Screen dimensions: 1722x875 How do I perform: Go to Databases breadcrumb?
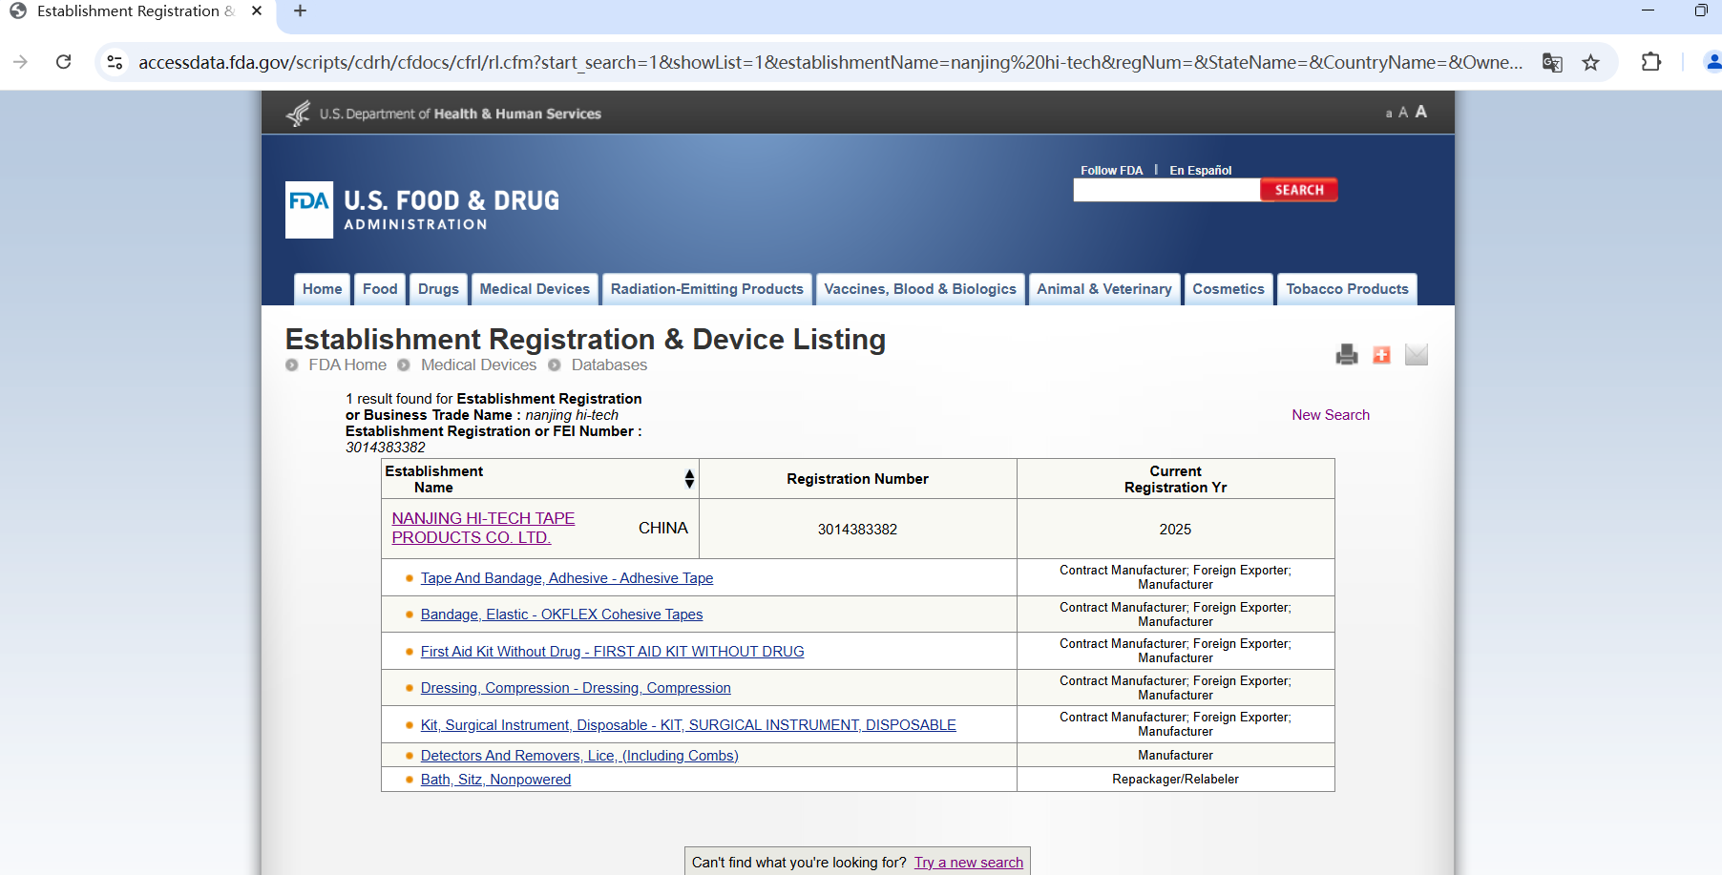(609, 365)
